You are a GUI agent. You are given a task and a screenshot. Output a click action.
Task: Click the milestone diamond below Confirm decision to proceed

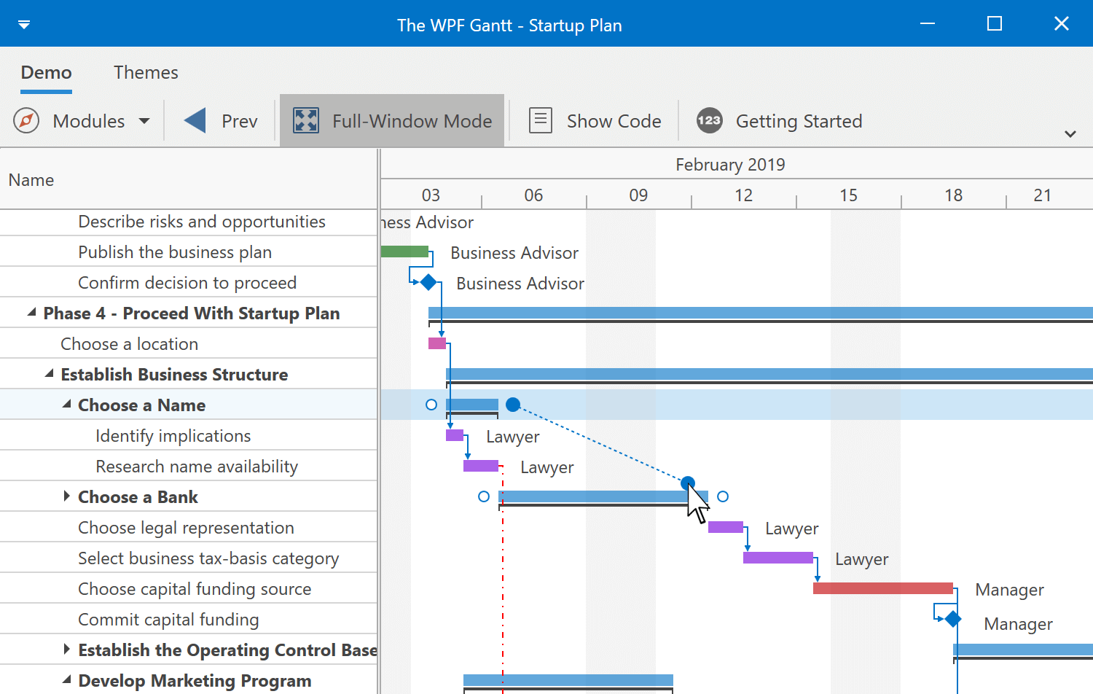428,282
